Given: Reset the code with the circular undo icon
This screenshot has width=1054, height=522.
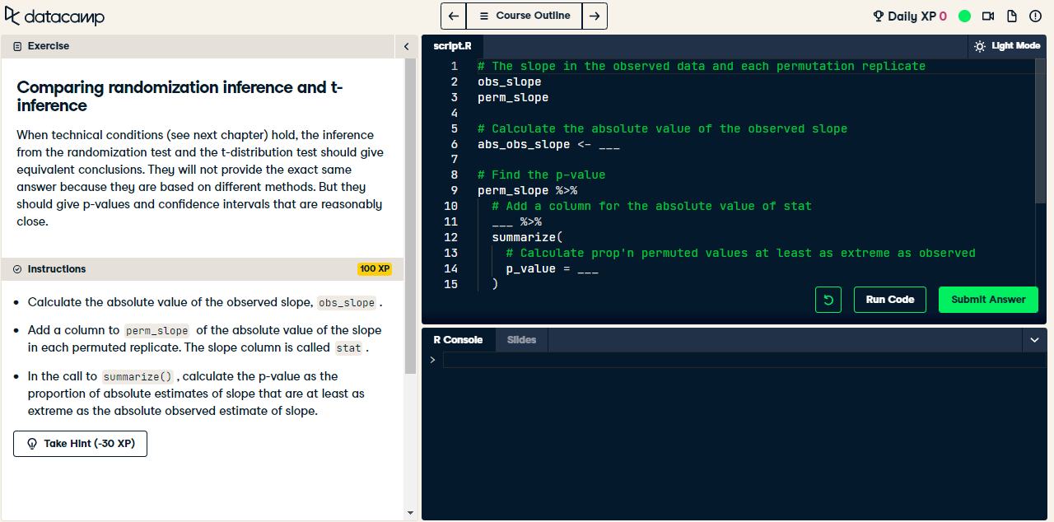Looking at the screenshot, I should click(x=828, y=299).
